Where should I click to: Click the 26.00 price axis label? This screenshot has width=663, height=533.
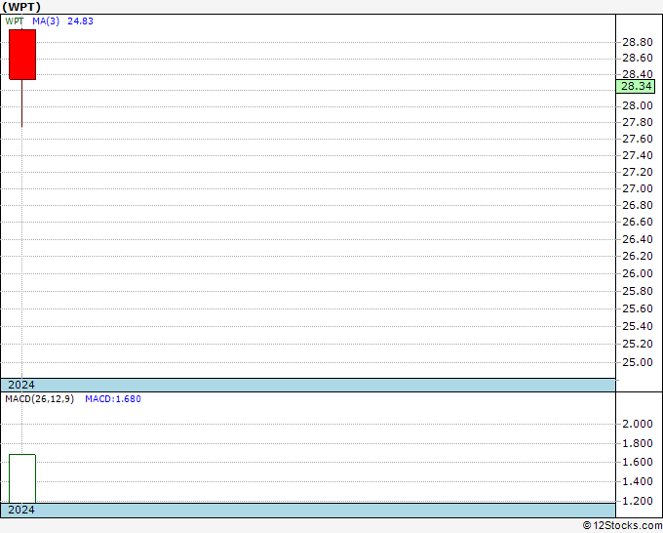[638, 273]
